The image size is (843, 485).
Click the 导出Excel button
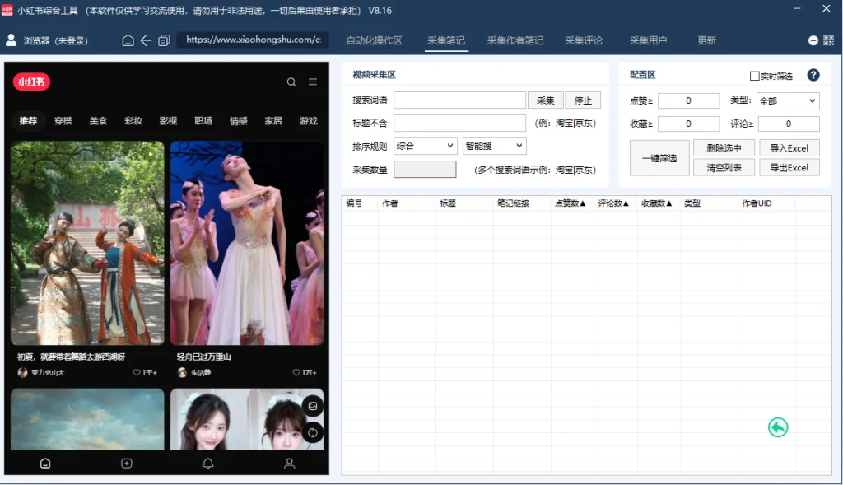tap(789, 167)
